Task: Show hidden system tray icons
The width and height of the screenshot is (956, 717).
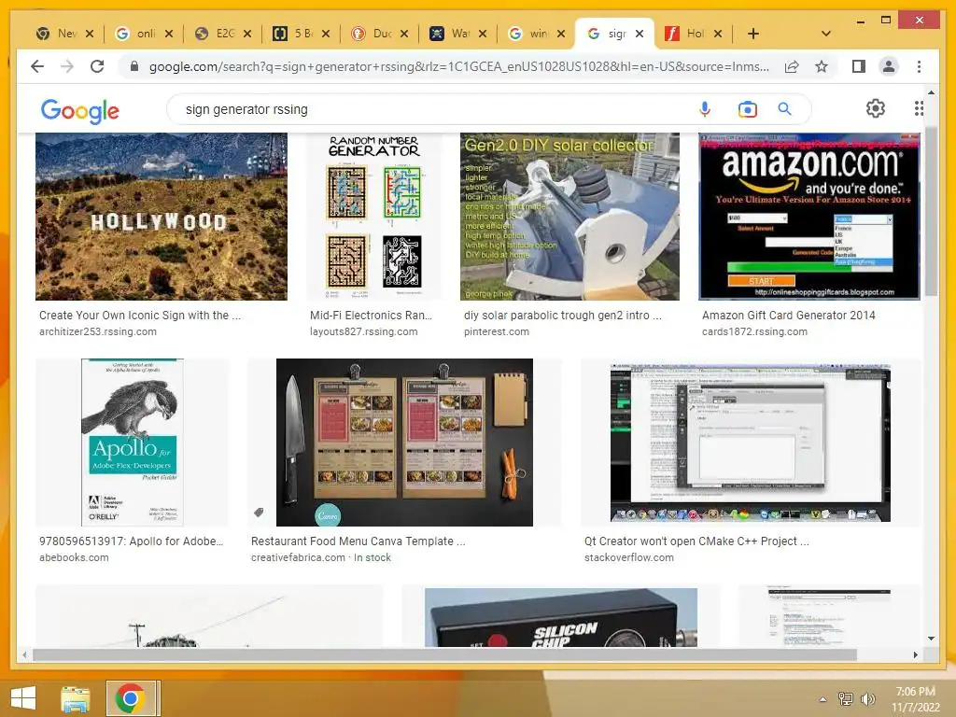Action: [822, 699]
